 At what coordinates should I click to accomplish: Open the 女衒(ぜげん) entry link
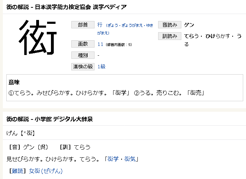pyautogui.click(x=46, y=171)
